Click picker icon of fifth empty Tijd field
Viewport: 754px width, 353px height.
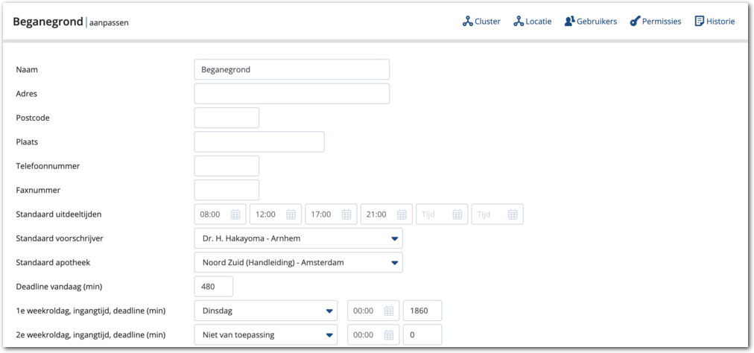pyautogui.click(x=457, y=214)
